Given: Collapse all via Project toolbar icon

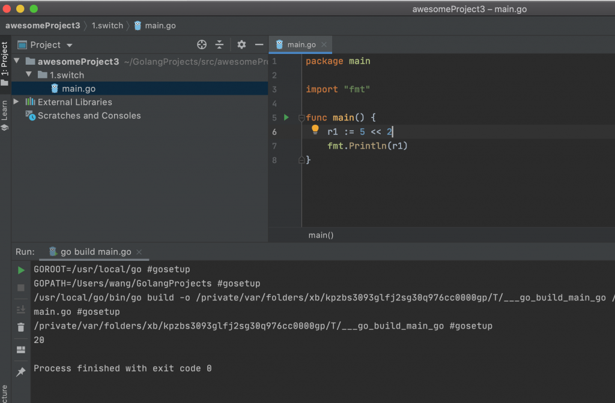Looking at the screenshot, I should pos(219,44).
